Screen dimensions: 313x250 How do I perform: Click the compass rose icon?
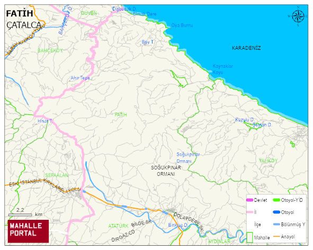[x=298, y=16]
